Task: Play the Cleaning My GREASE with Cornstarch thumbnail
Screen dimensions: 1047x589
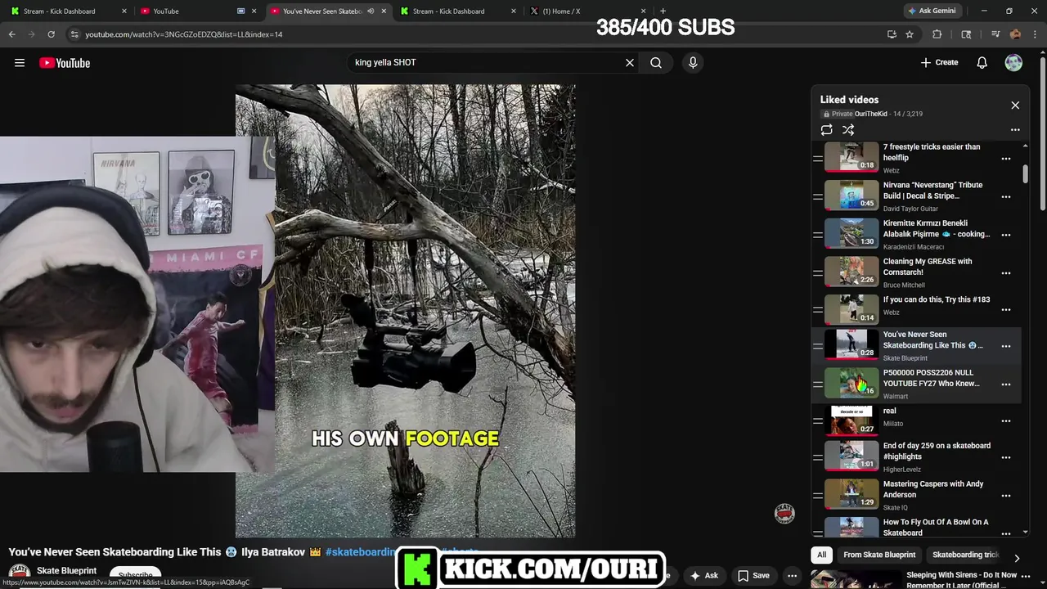Action: click(x=852, y=271)
